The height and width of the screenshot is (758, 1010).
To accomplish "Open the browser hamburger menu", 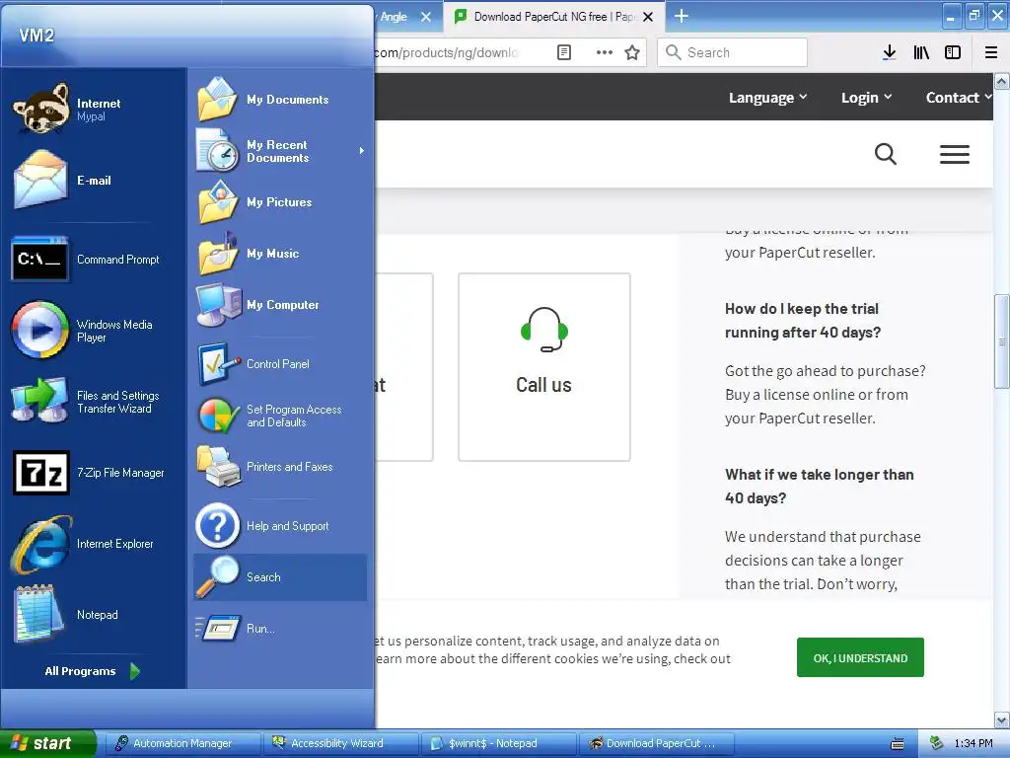I will pyautogui.click(x=991, y=52).
